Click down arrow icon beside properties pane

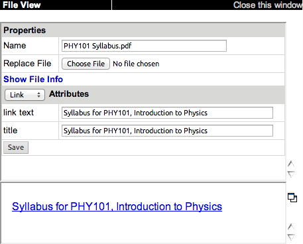291,174
